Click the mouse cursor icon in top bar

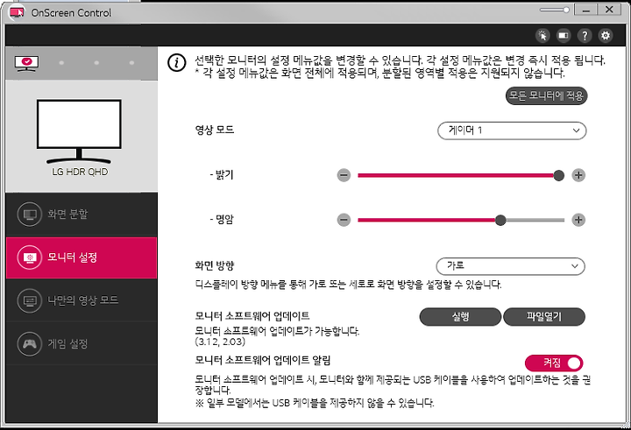542,36
